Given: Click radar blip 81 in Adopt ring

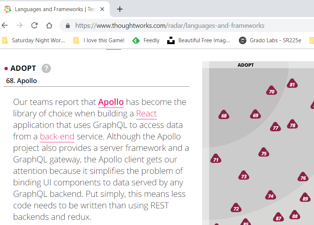Looking at the screenshot, I should click(x=292, y=85).
